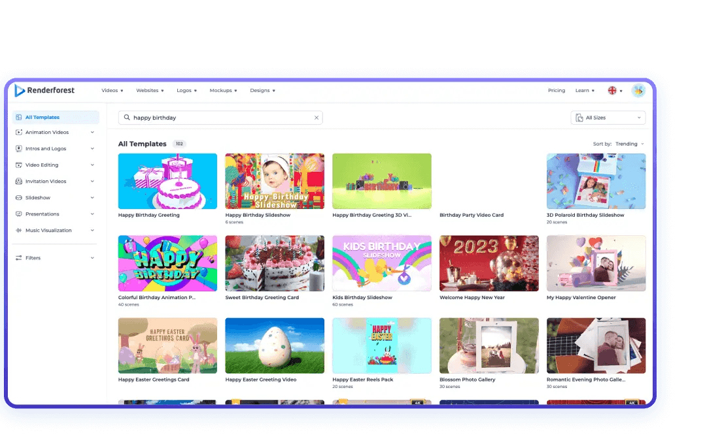Screen dimensions: 722x439
Task: Open Happy Easter Greeting Video thumbnail
Action: (275, 346)
